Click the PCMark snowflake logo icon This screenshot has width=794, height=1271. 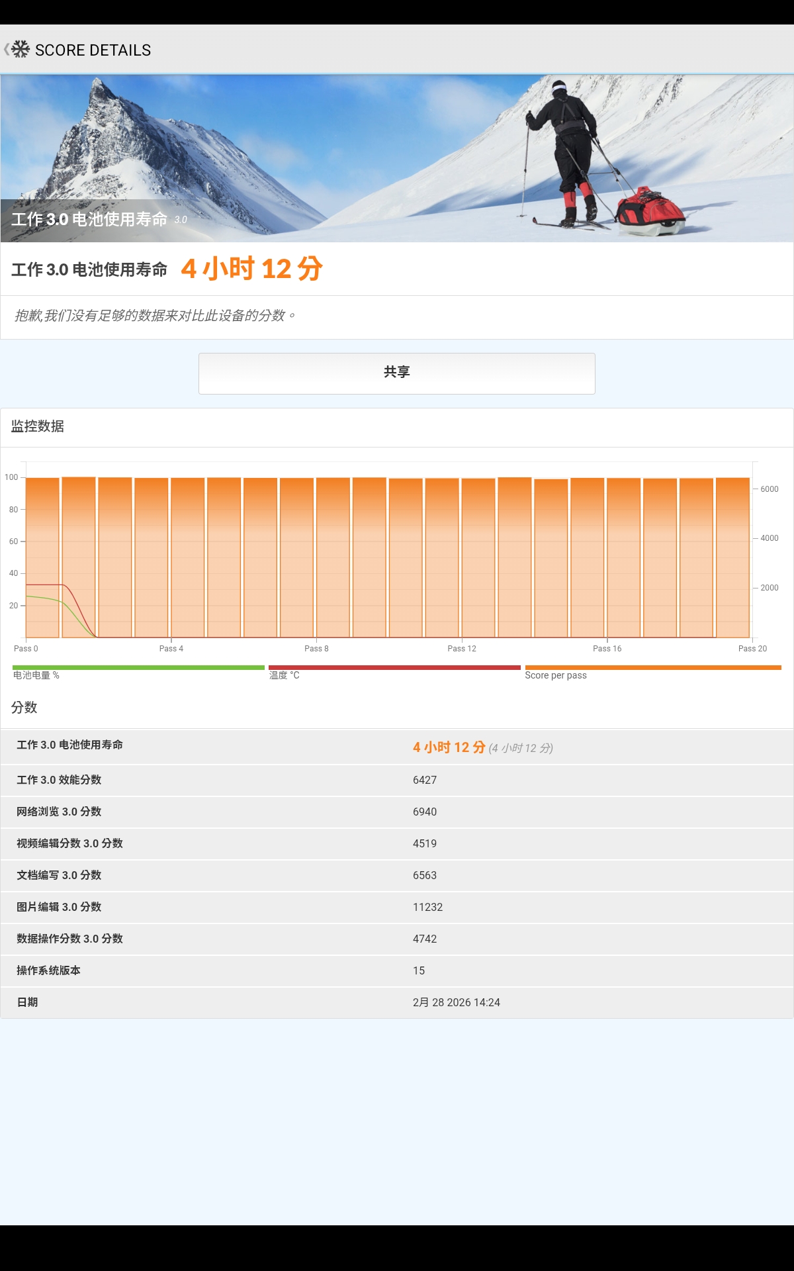[x=21, y=50]
